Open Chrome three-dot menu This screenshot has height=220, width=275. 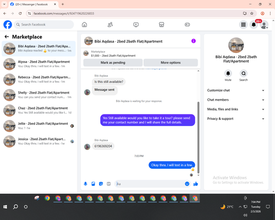point(270,13)
